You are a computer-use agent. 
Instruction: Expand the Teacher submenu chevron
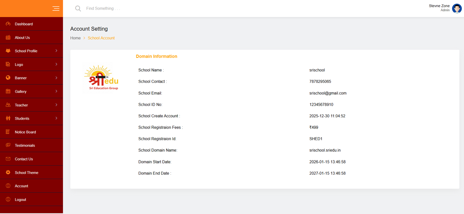pyautogui.click(x=56, y=105)
